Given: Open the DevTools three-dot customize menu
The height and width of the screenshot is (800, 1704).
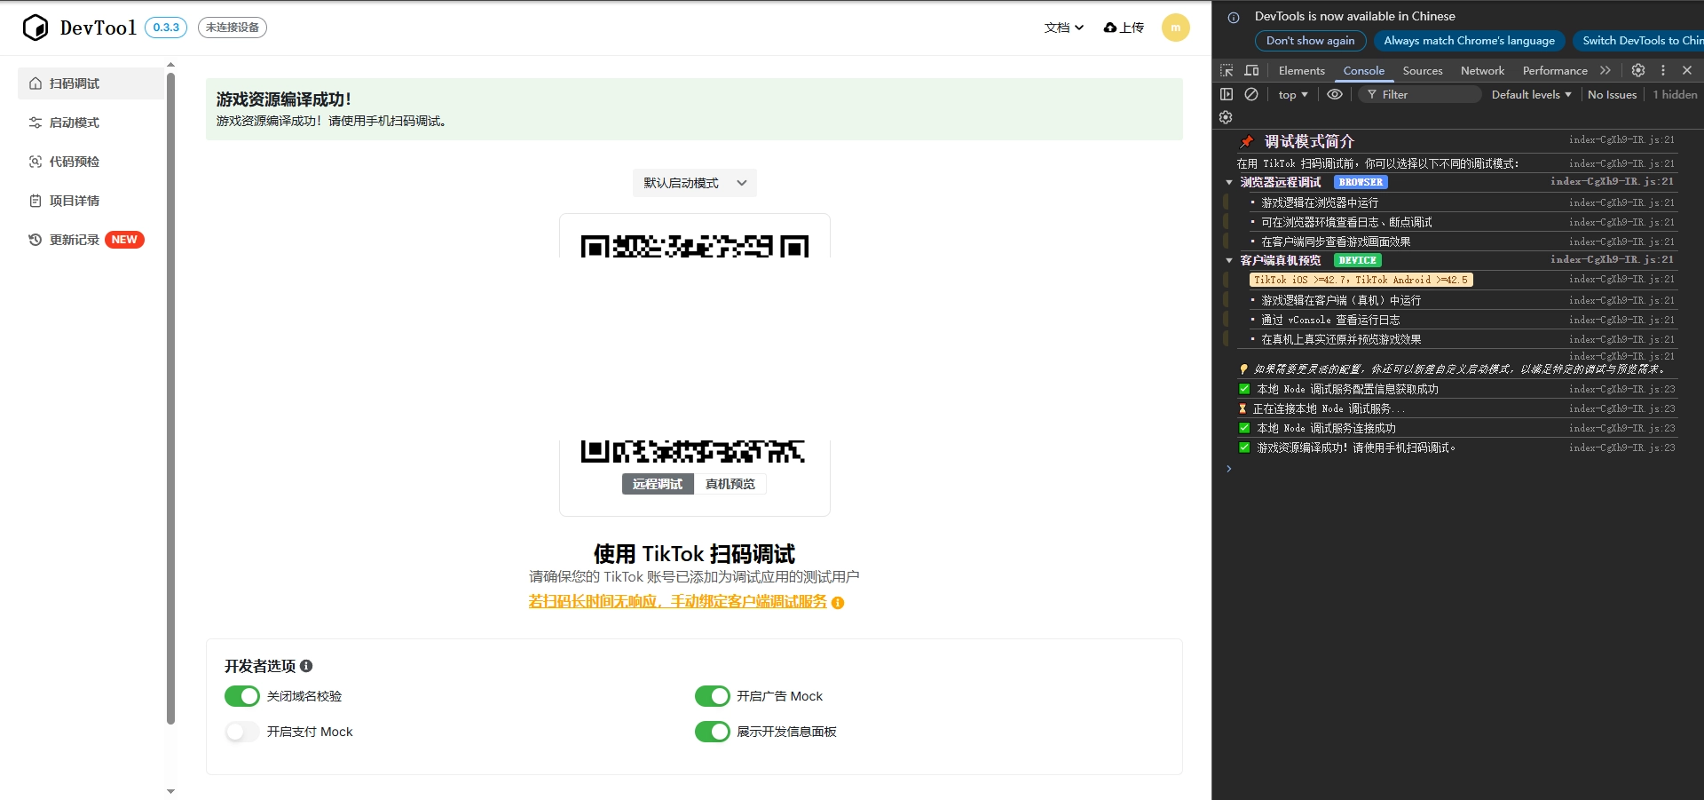Looking at the screenshot, I should click(1663, 70).
